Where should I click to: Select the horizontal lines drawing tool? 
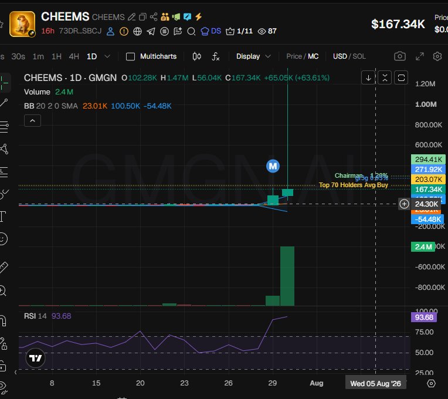4,126
